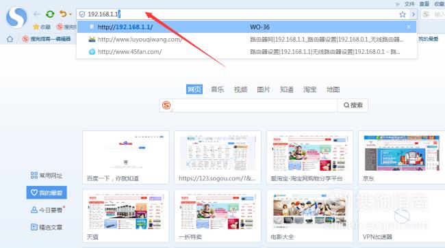The width and height of the screenshot is (445, 248).
Task: Expand the overflow double chevron menu
Action: 397,4
